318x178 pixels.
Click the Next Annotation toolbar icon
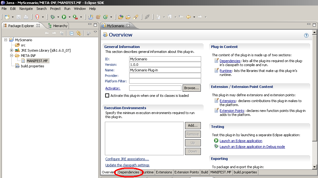[159, 17]
